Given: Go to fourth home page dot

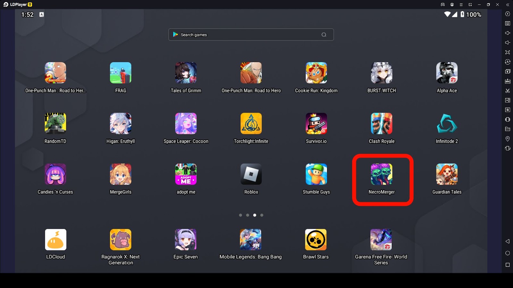Looking at the screenshot, I should 262,215.
